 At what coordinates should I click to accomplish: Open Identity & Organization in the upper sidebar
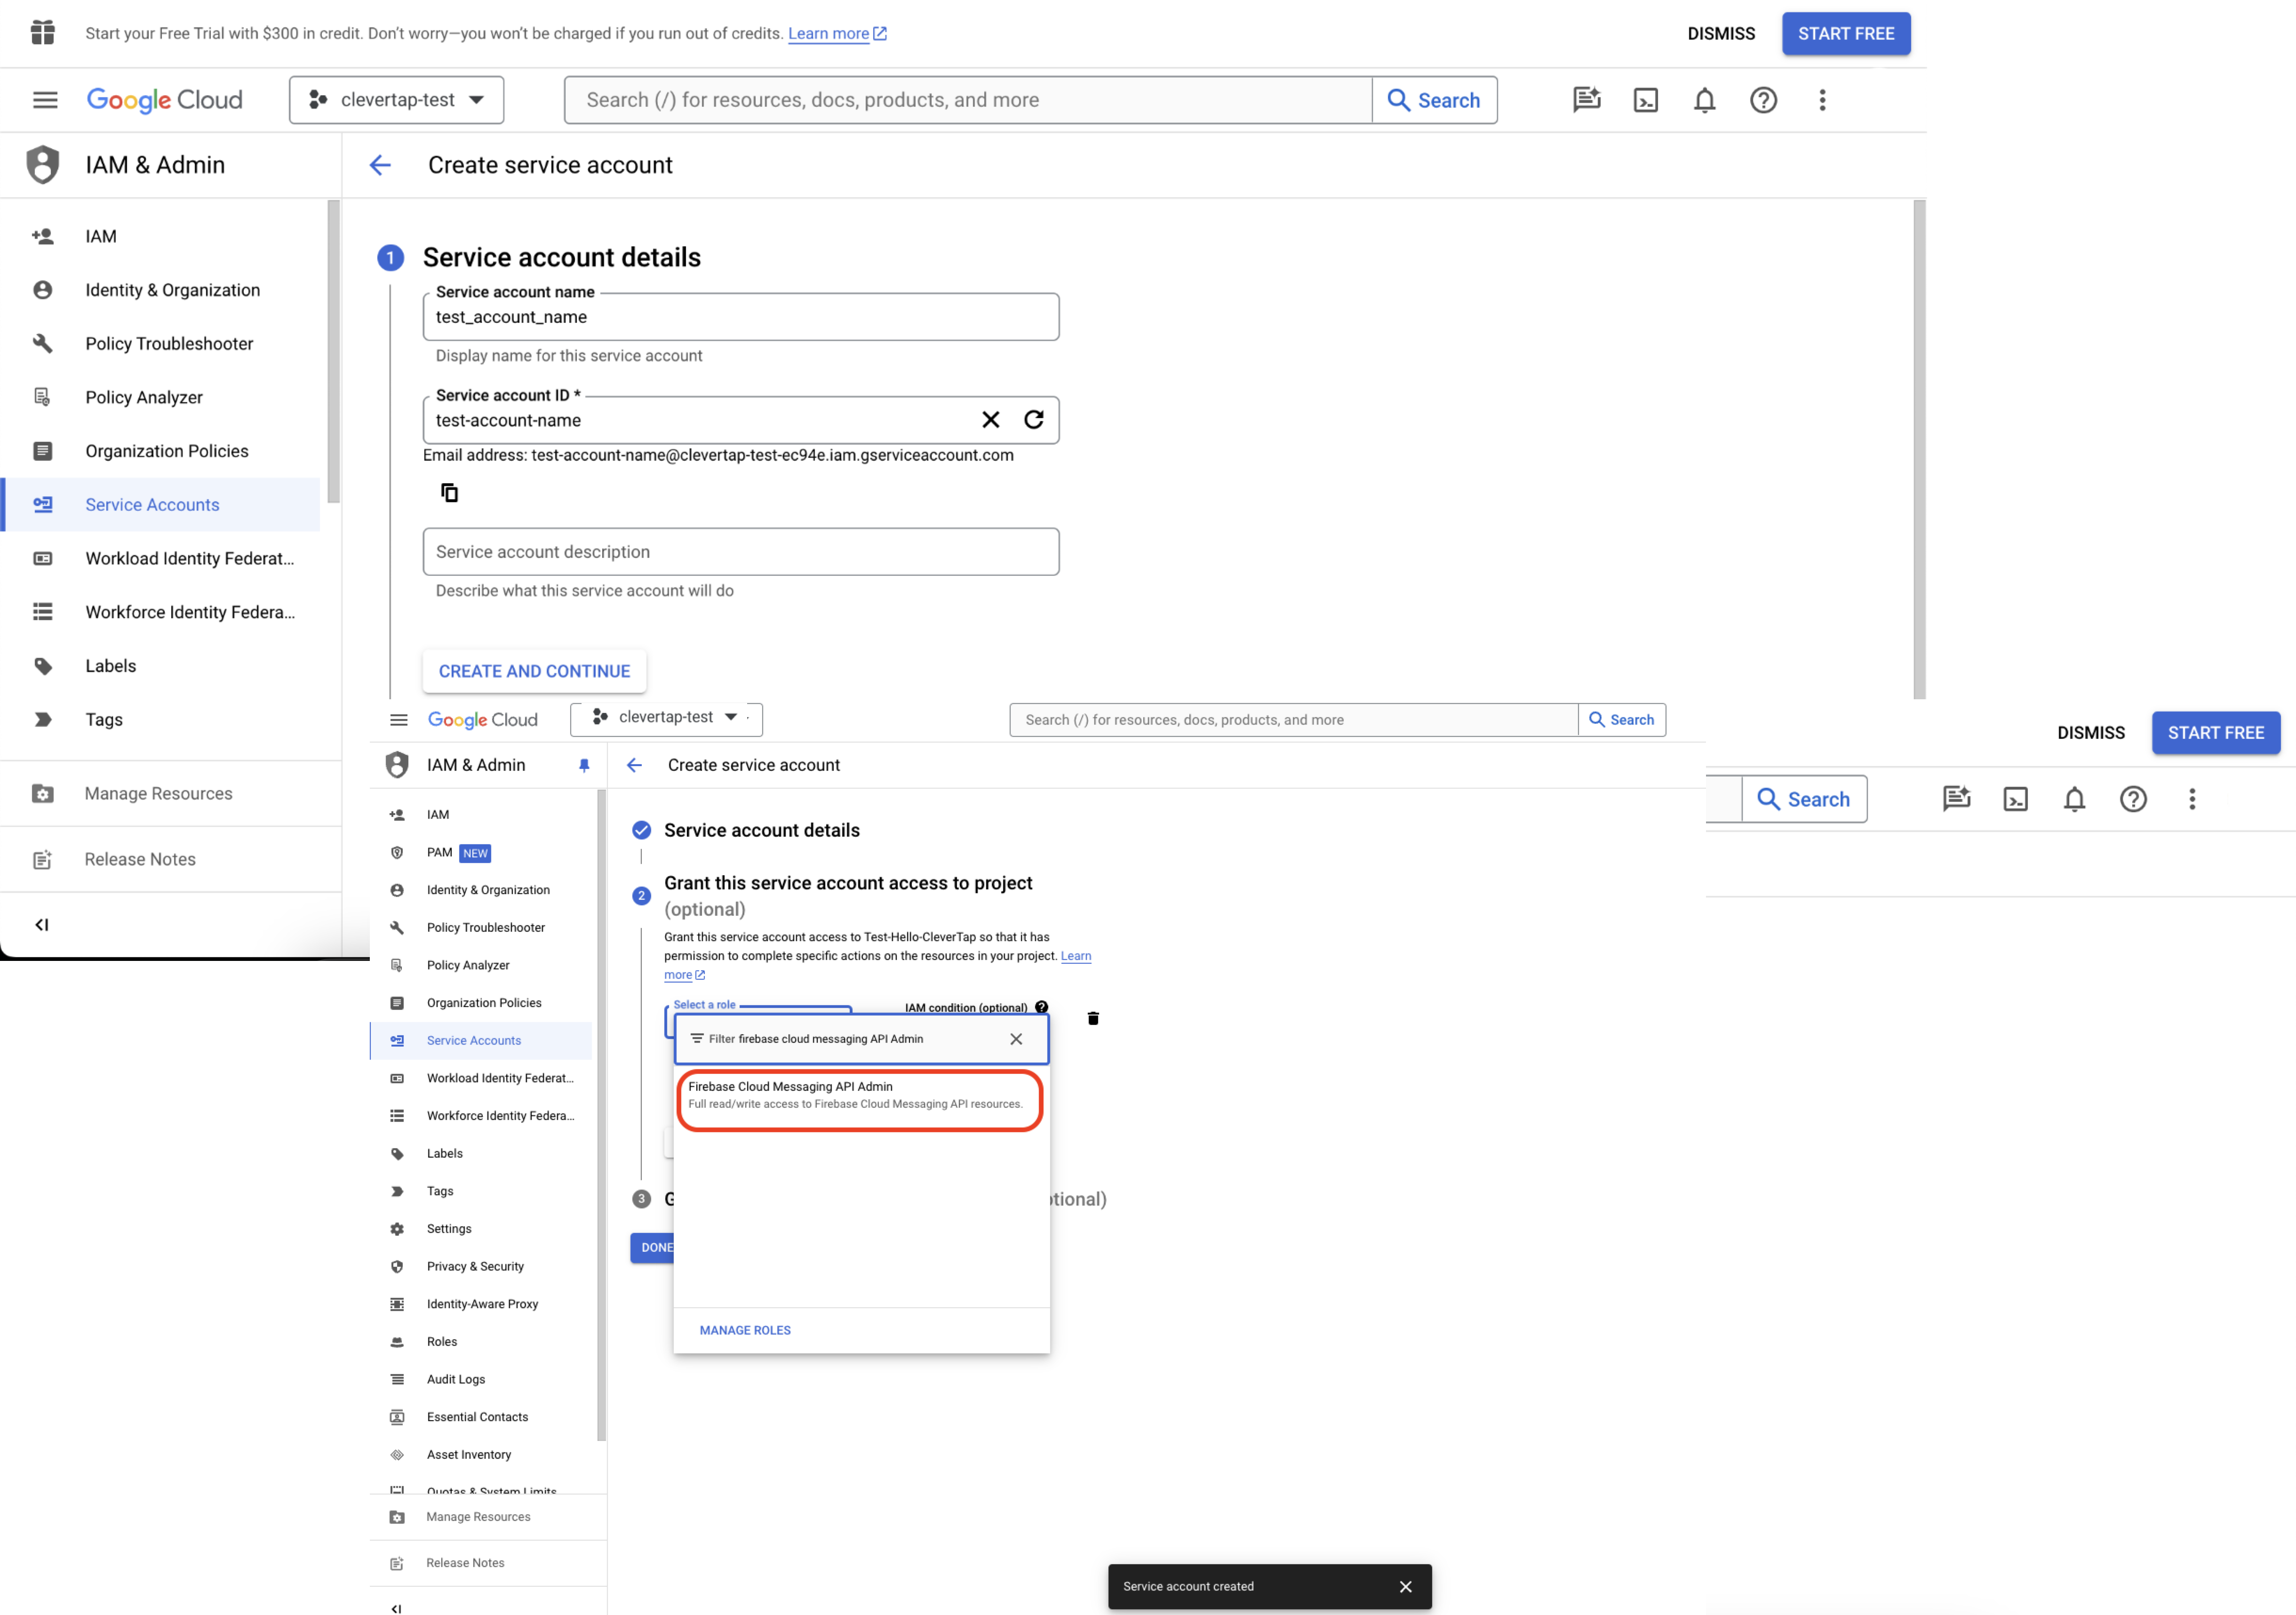click(x=160, y=290)
